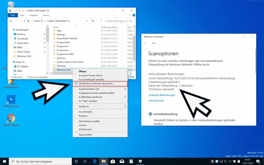264x165 pixels.
Task: Open Task View on the taskbar
Action: click(85, 161)
